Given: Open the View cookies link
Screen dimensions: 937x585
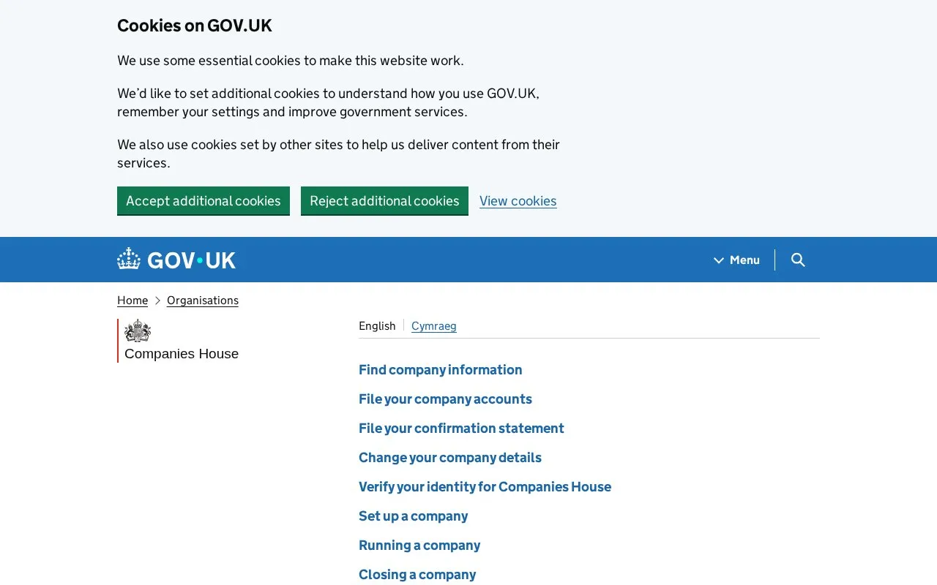Looking at the screenshot, I should (518, 201).
